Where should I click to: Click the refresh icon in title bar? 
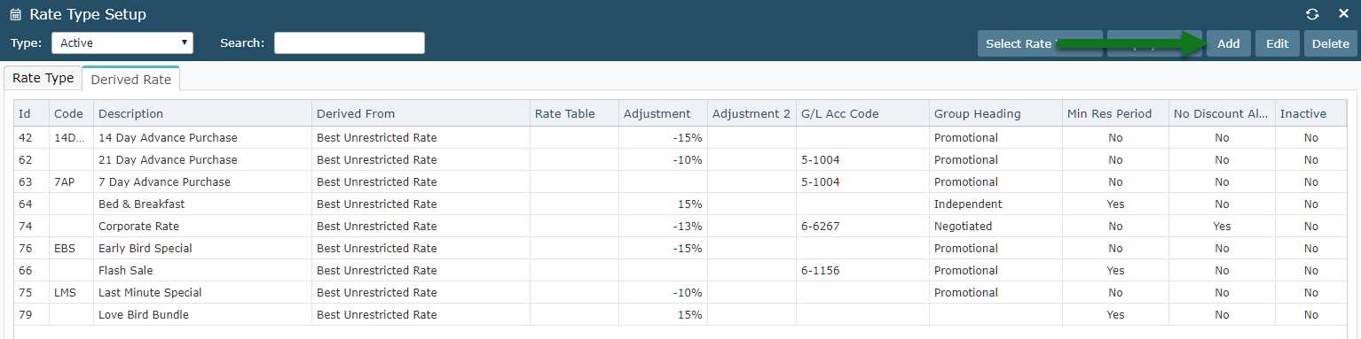tap(1312, 14)
